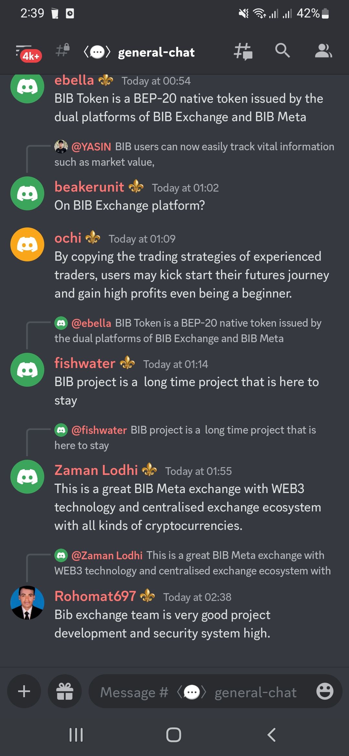349x756 pixels.
Task: Open the username ebella at 00:54
Action: [74, 80]
